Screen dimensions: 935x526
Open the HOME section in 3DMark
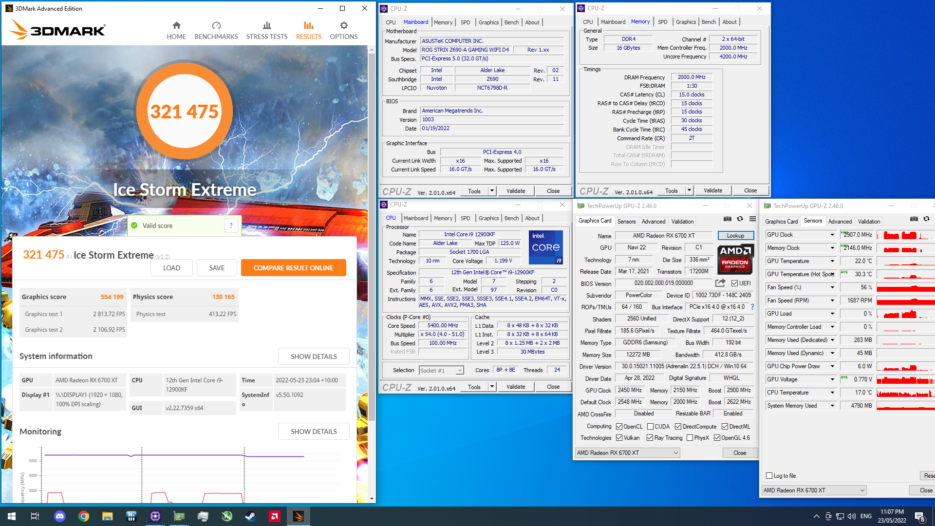(x=176, y=30)
